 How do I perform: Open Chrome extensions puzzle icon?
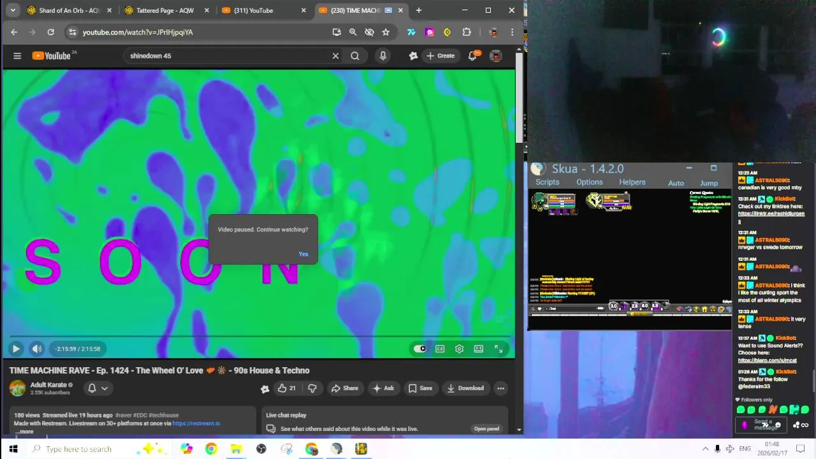click(467, 32)
